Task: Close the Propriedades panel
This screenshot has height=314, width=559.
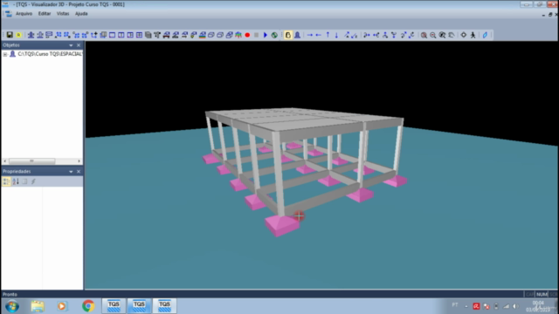Action: point(79,172)
